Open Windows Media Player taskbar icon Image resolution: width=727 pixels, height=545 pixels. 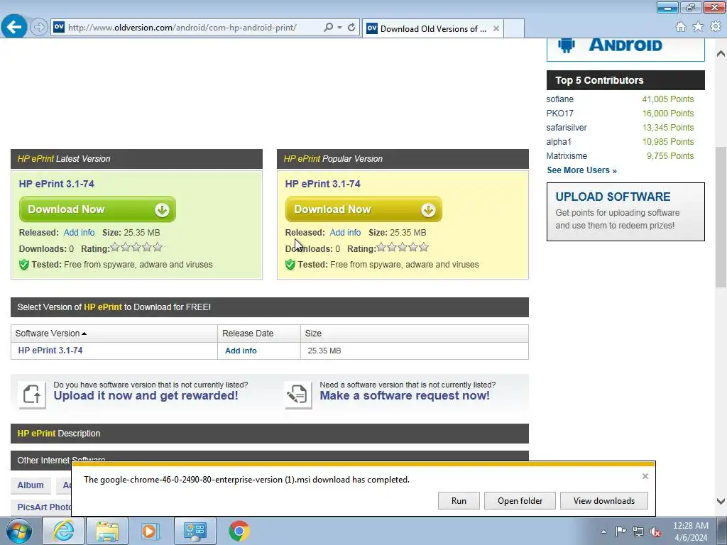(x=151, y=531)
